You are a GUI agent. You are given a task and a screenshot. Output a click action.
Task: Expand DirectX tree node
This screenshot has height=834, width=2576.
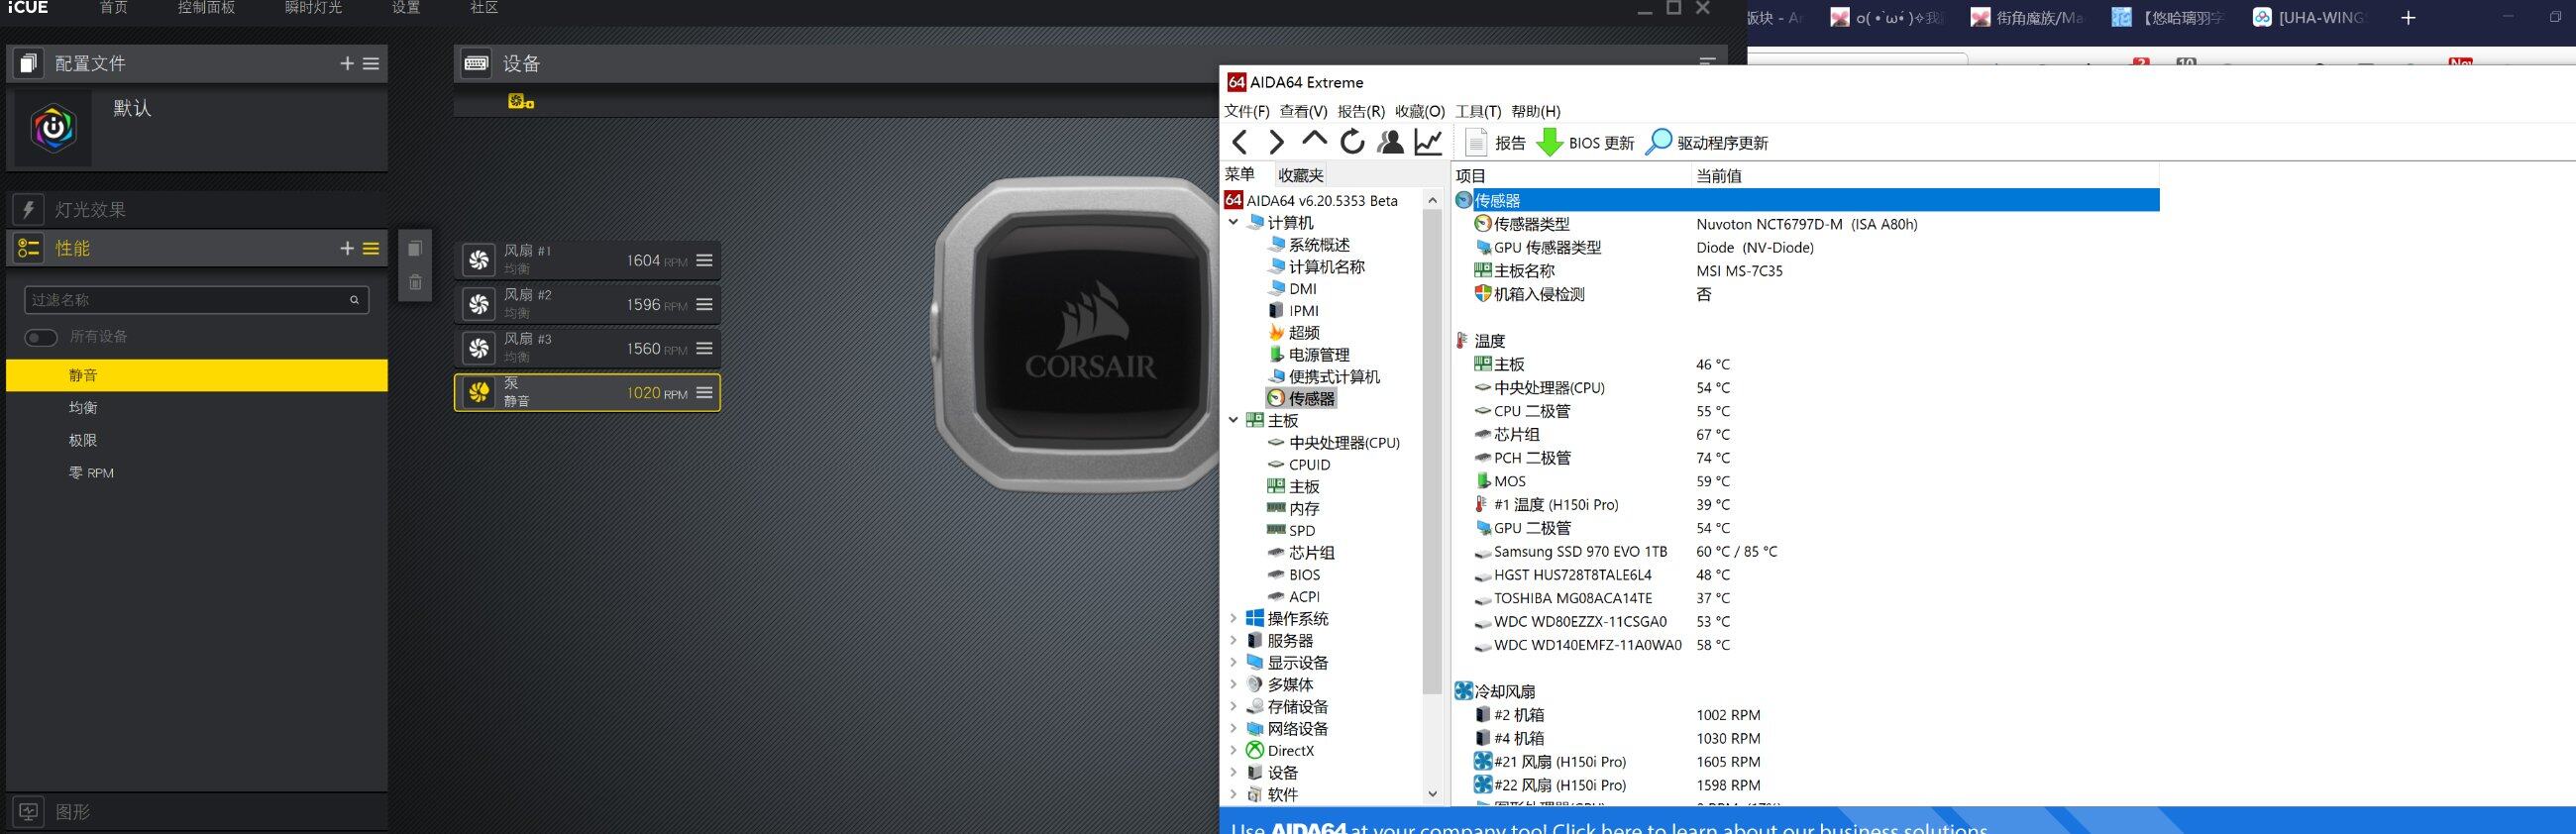click(1234, 750)
